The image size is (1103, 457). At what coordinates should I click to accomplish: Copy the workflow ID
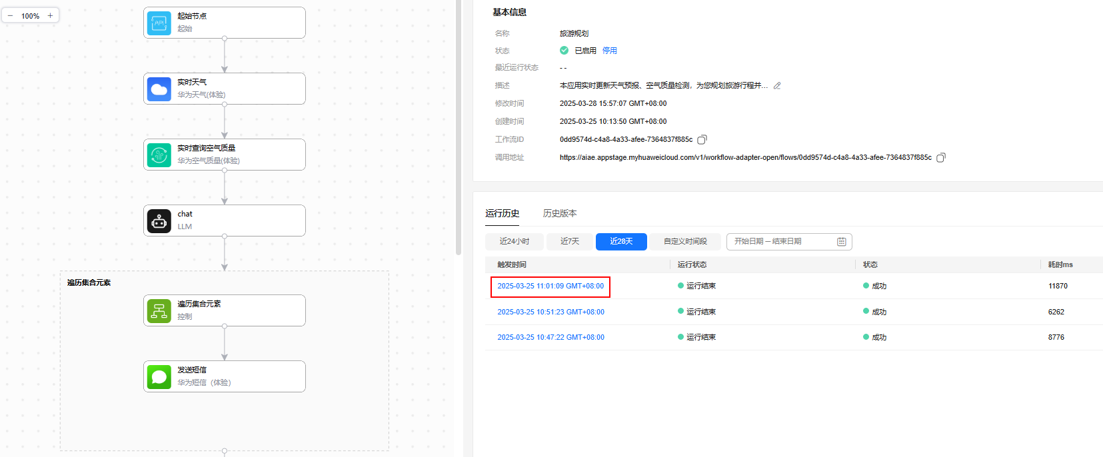(x=702, y=140)
